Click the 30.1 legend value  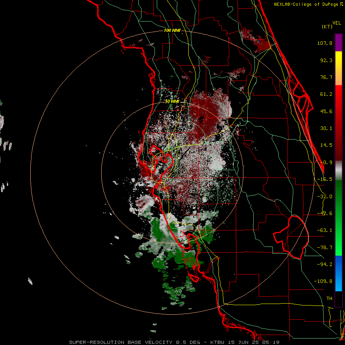click(326, 128)
